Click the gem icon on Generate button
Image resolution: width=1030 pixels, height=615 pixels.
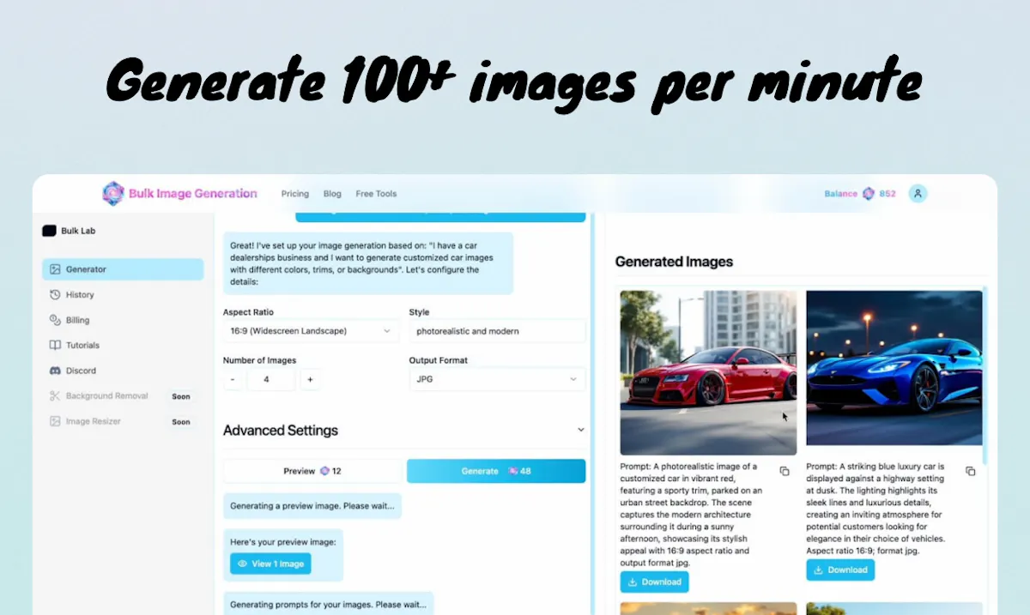(x=512, y=471)
